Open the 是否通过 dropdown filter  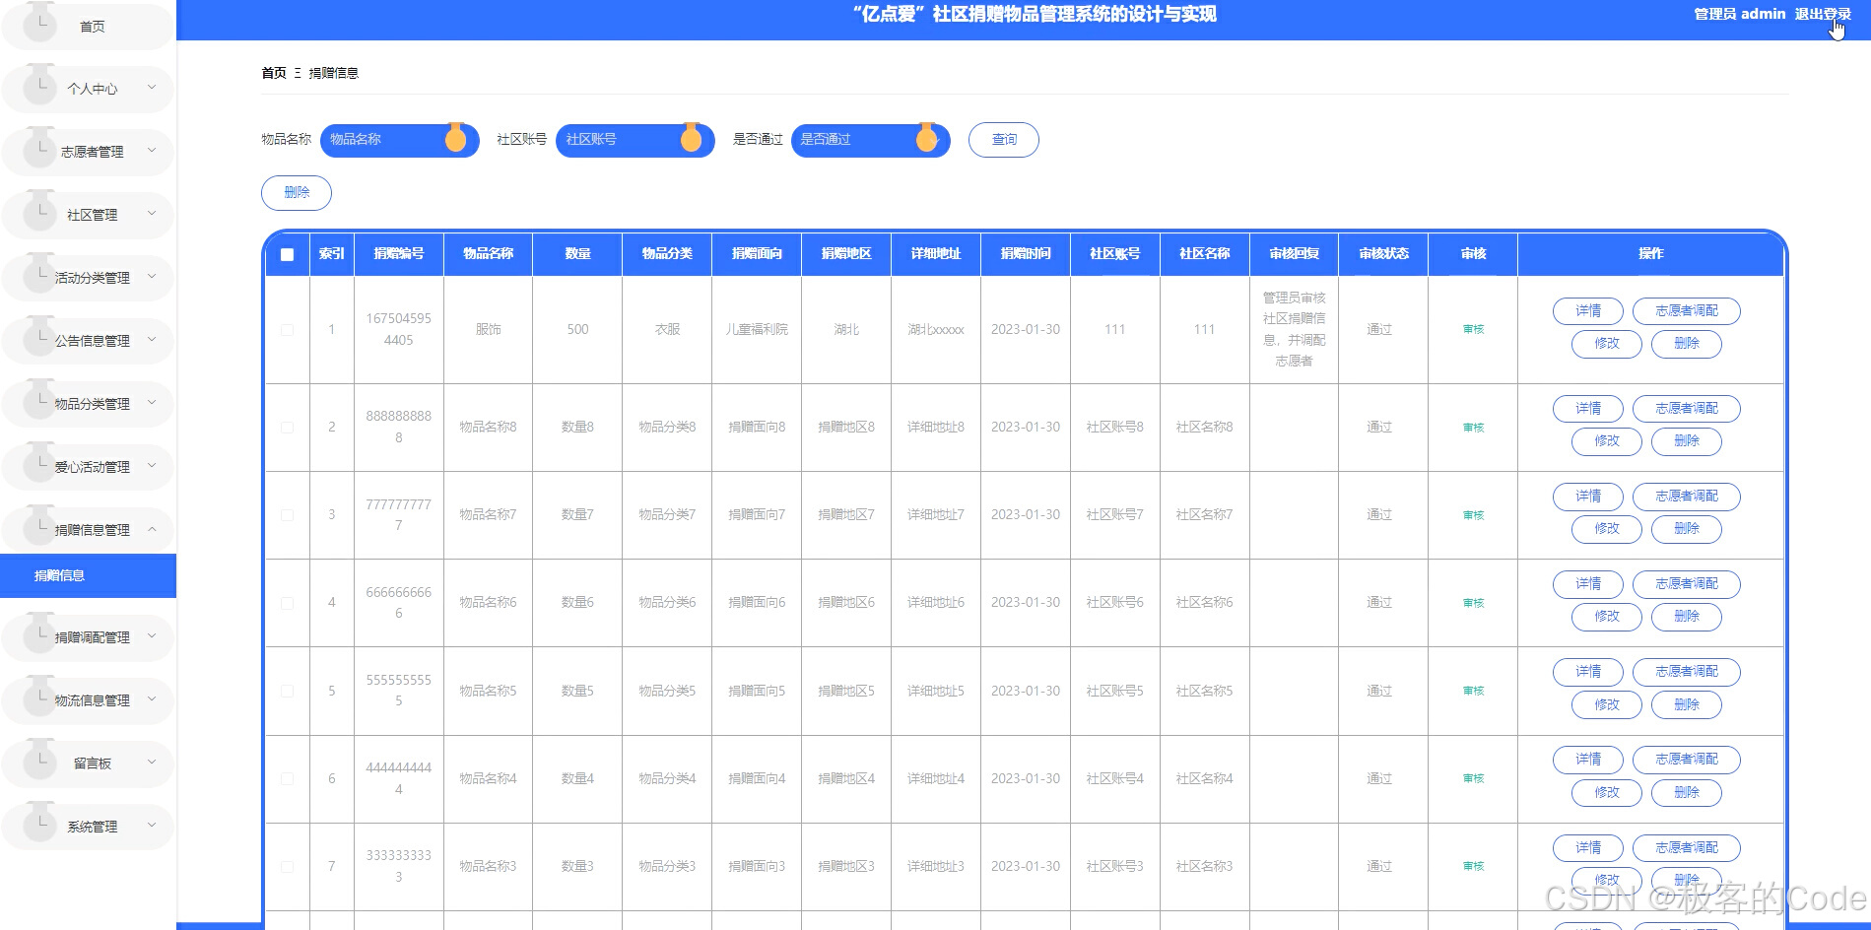(870, 140)
